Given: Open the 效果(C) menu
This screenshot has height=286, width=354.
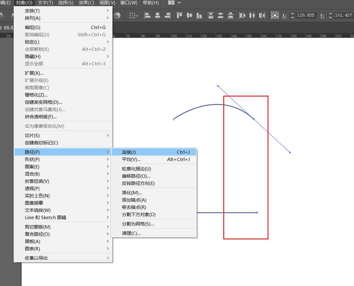Looking at the screenshot, I should [86, 3].
